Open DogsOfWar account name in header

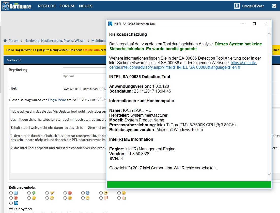(x=253, y=6)
